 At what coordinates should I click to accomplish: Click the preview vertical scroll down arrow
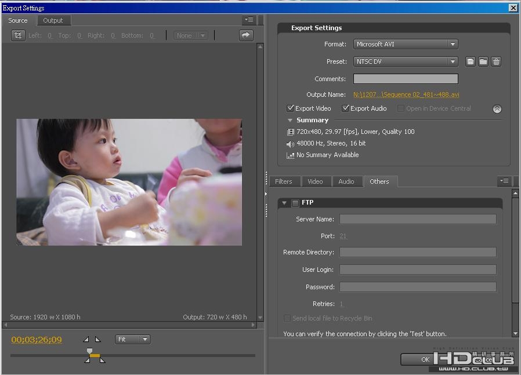[260, 318]
